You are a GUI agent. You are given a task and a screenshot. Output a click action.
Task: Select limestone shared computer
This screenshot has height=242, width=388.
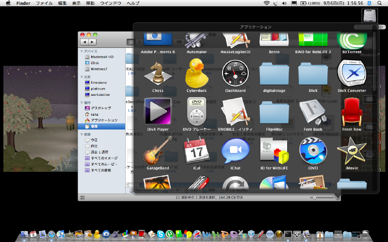pos(101,82)
